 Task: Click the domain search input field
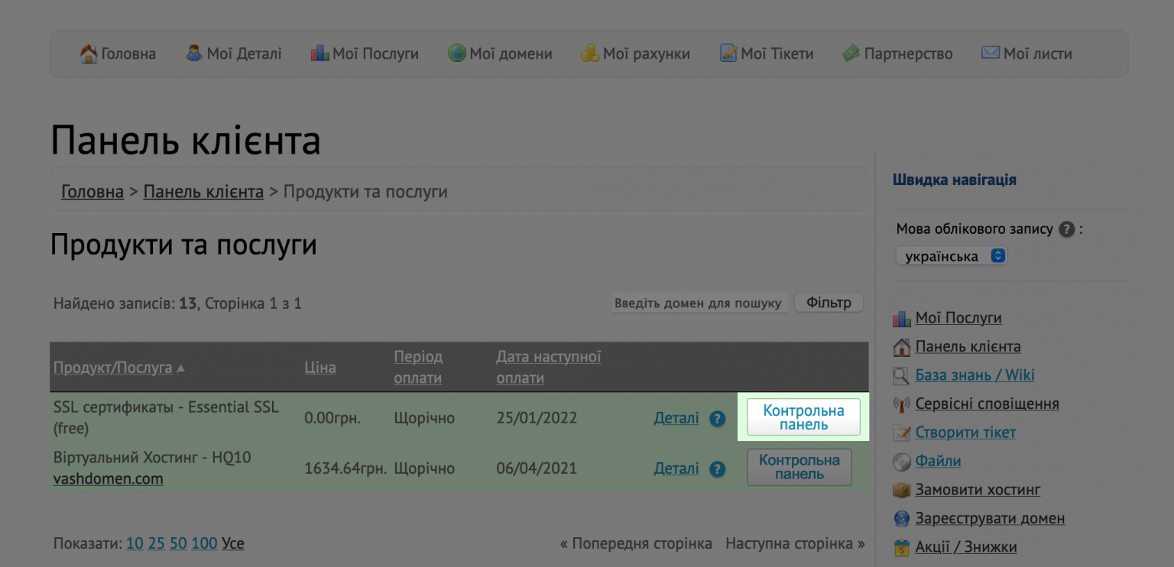tap(698, 303)
